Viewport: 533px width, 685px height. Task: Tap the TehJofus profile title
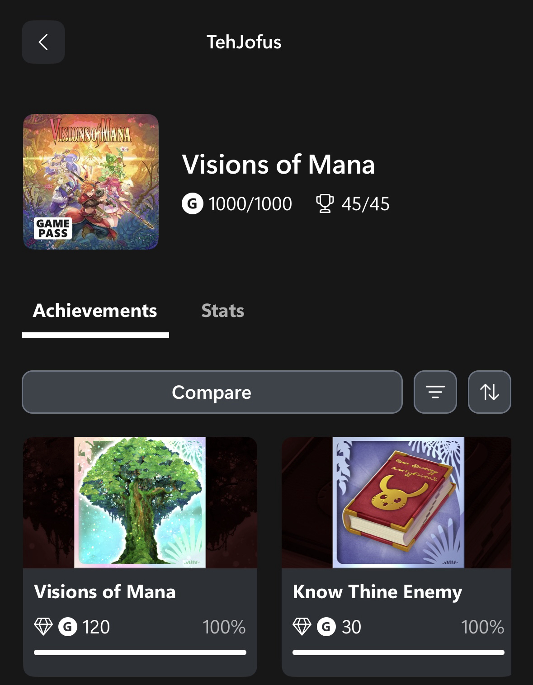coord(244,42)
